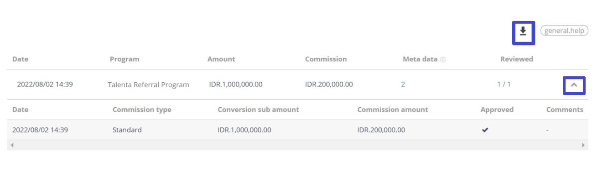Click the download export icon

click(x=523, y=31)
